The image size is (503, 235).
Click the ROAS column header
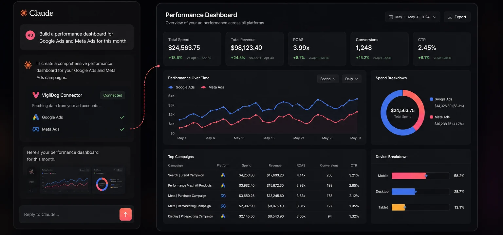pyautogui.click(x=301, y=165)
